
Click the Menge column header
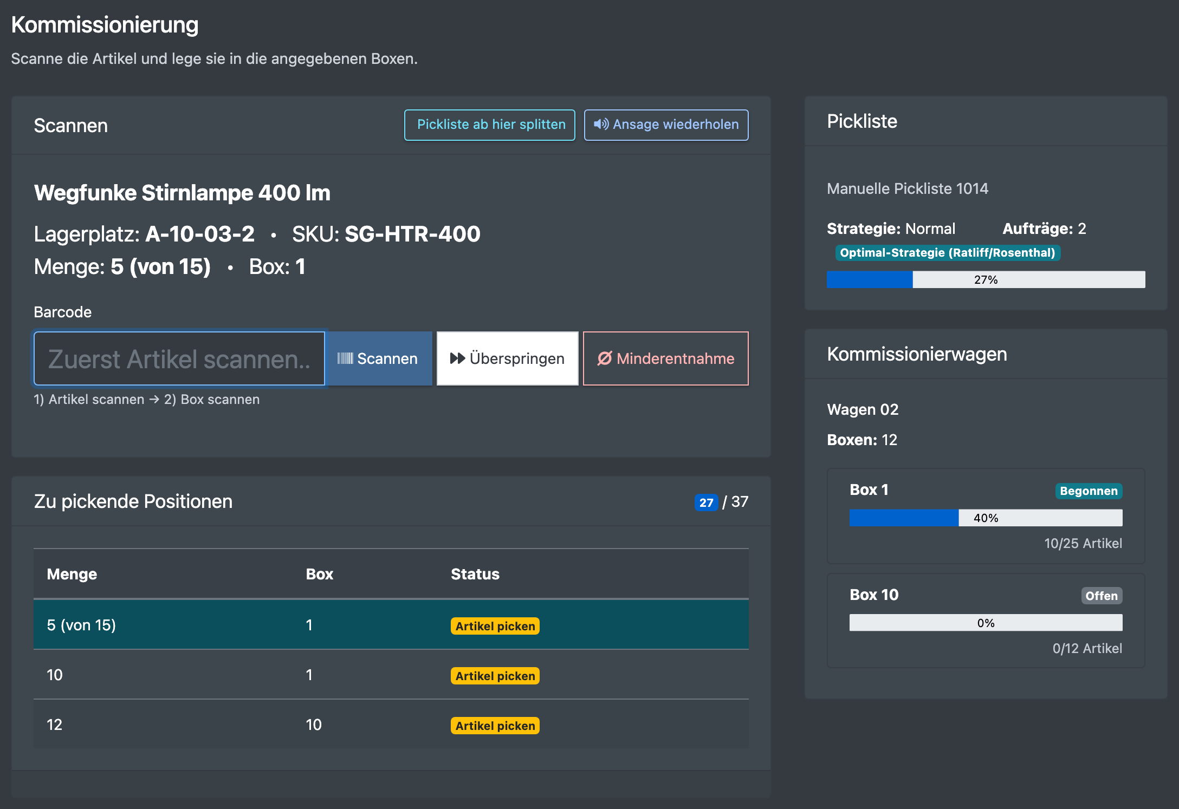[72, 574]
